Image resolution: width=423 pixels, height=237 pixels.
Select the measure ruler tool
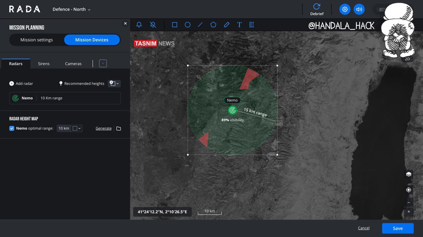click(x=251, y=25)
